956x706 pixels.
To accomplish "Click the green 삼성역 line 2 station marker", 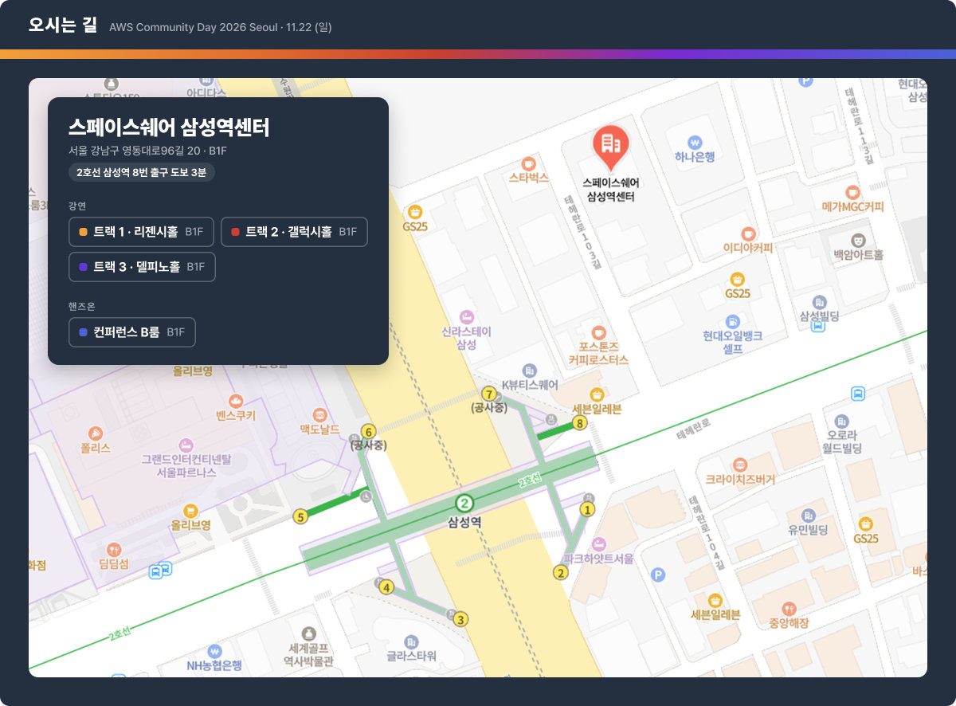I will click(464, 504).
